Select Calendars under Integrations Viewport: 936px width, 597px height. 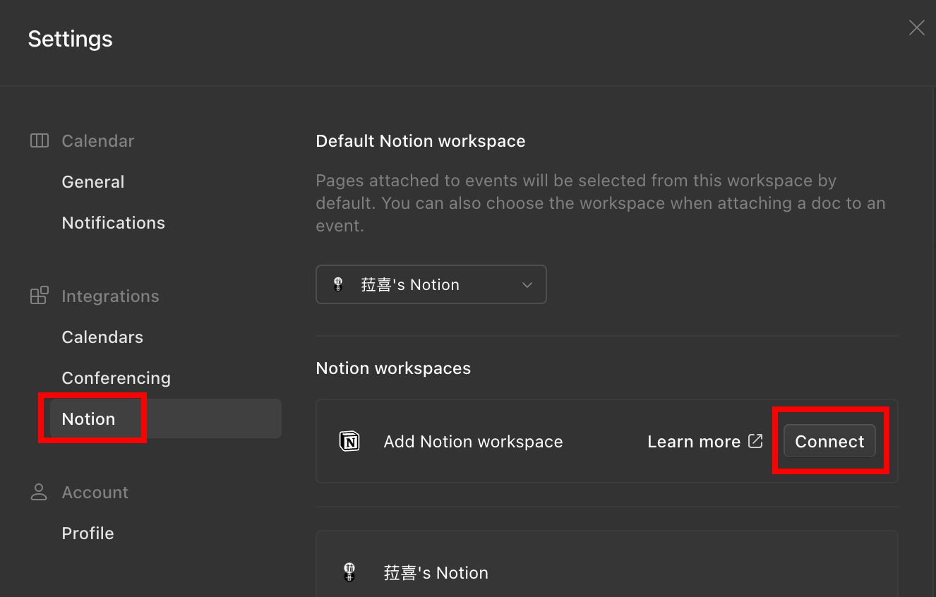[x=102, y=337]
